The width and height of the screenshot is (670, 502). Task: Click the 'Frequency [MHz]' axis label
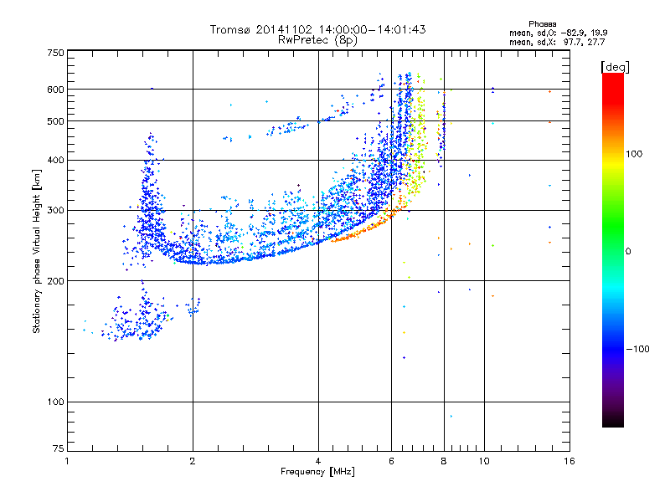317,472
